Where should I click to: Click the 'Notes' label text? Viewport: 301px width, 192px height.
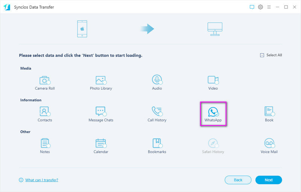pyautogui.click(x=45, y=152)
